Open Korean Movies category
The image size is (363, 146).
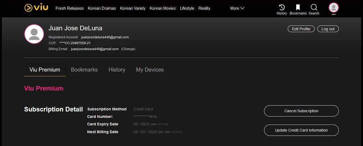(163, 8)
